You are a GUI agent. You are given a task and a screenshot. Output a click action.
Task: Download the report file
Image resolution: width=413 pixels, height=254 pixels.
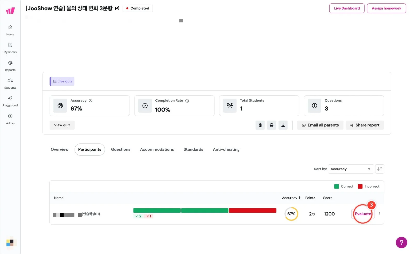coord(283,125)
